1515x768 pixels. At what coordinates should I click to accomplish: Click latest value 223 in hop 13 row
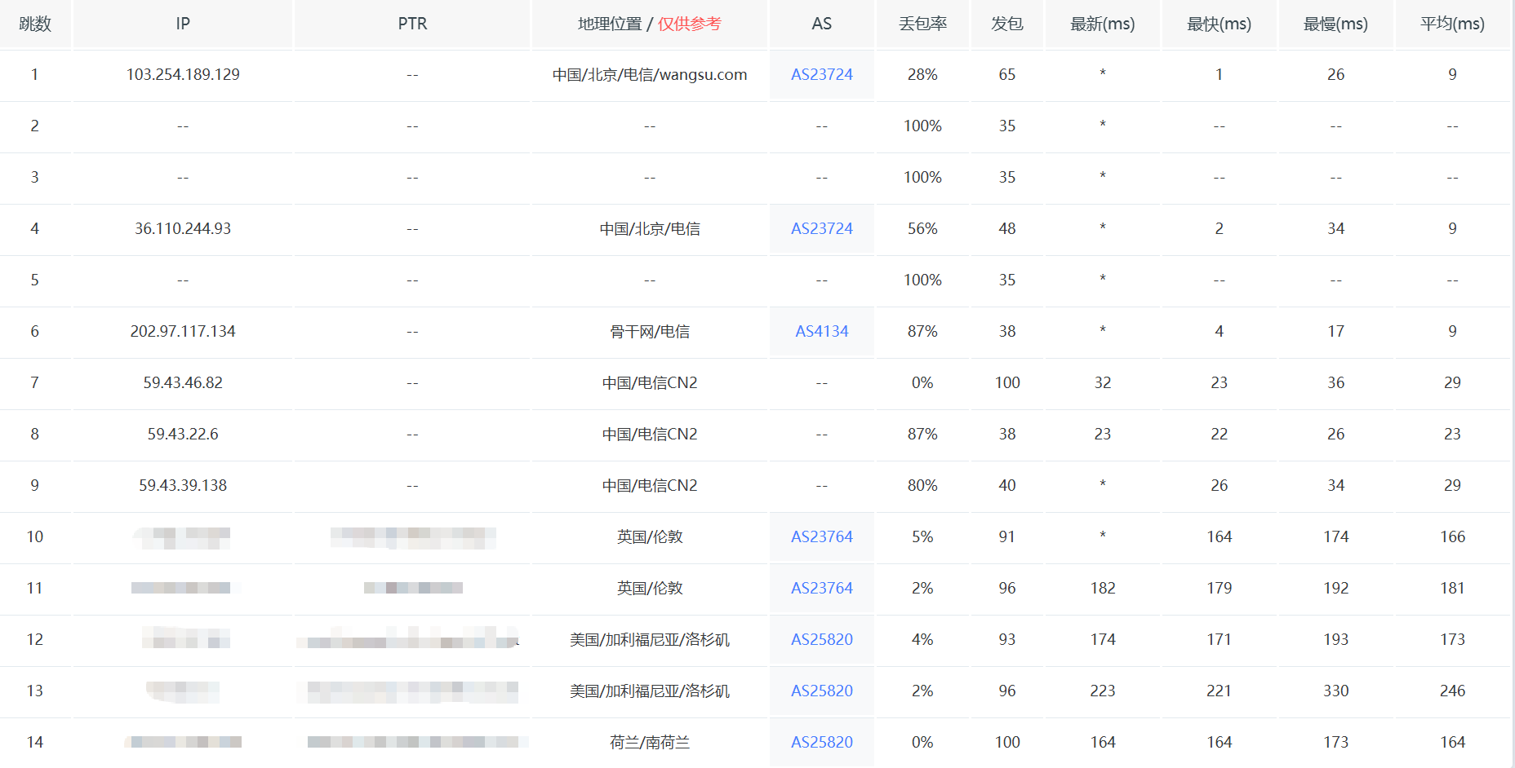[1103, 691]
